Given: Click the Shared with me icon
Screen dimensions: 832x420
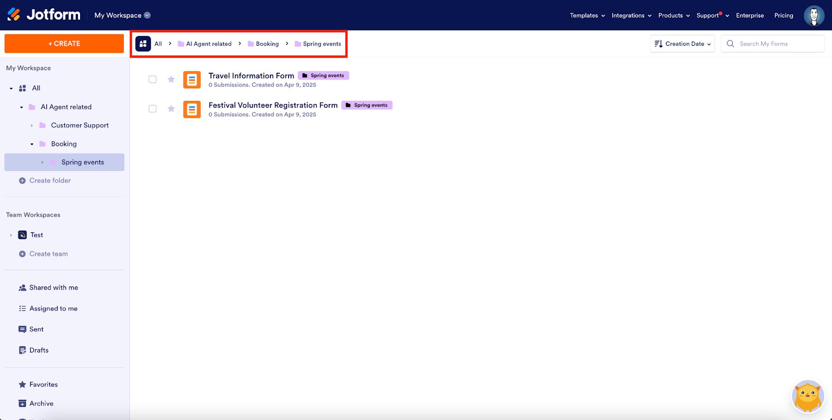Looking at the screenshot, I should coord(22,288).
